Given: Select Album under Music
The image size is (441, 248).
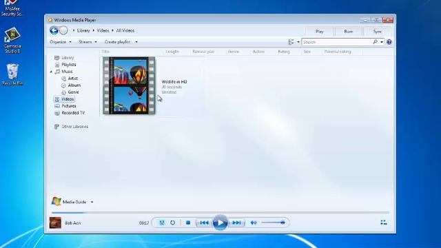Looking at the screenshot, I should [x=74, y=85].
